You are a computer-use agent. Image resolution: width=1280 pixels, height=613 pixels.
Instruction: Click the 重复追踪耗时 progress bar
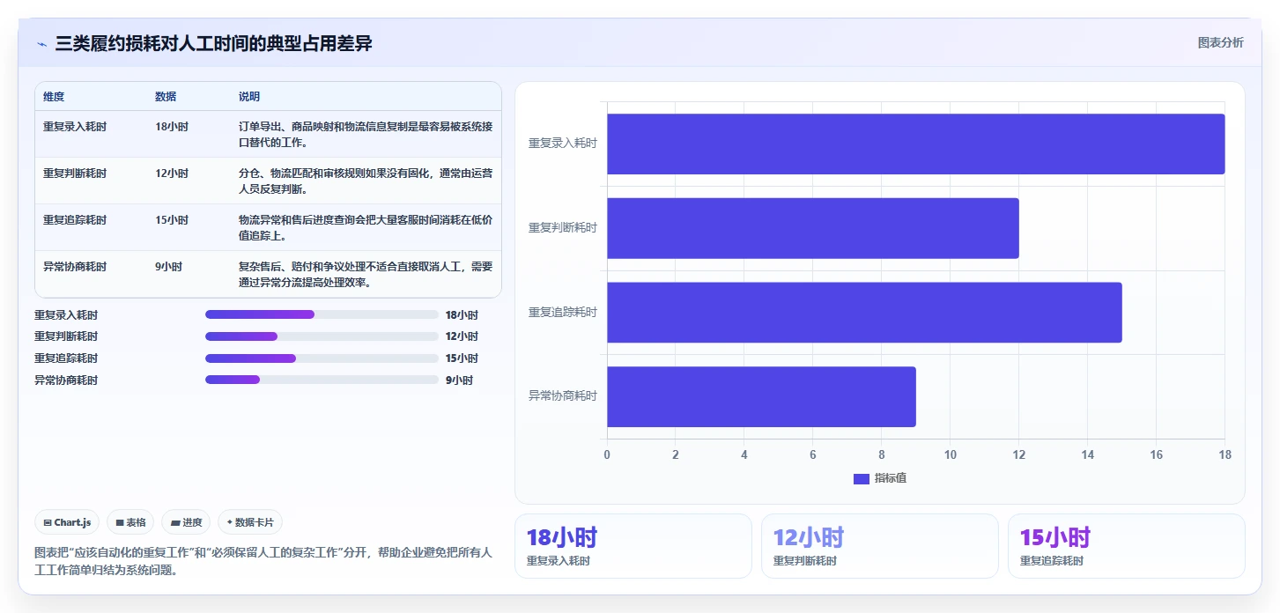tap(322, 358)
